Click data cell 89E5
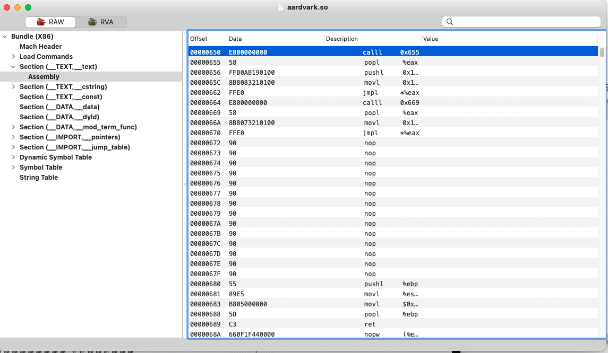This screenshot has width=608, height=353. [x=236, y=294]
